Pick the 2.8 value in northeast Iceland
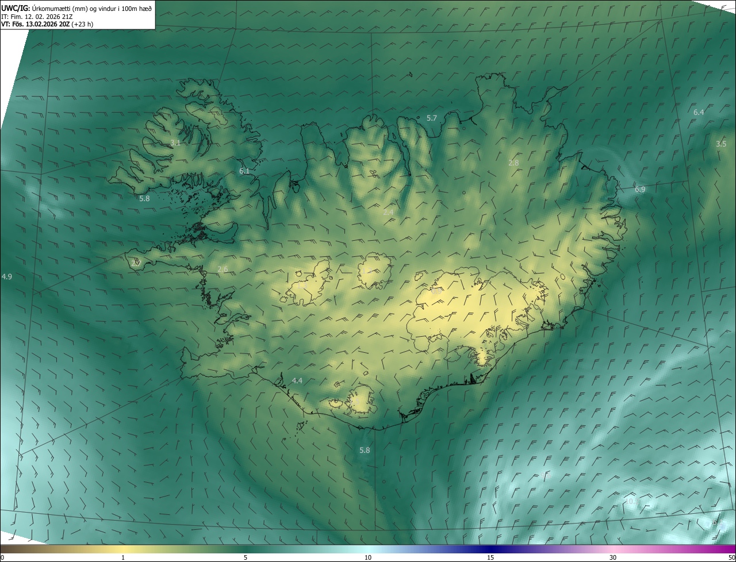Screen dimensions: 736x562 tap(513, 163)
